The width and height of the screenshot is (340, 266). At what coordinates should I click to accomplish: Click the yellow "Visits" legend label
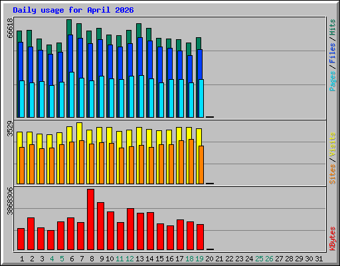point(332,144)
